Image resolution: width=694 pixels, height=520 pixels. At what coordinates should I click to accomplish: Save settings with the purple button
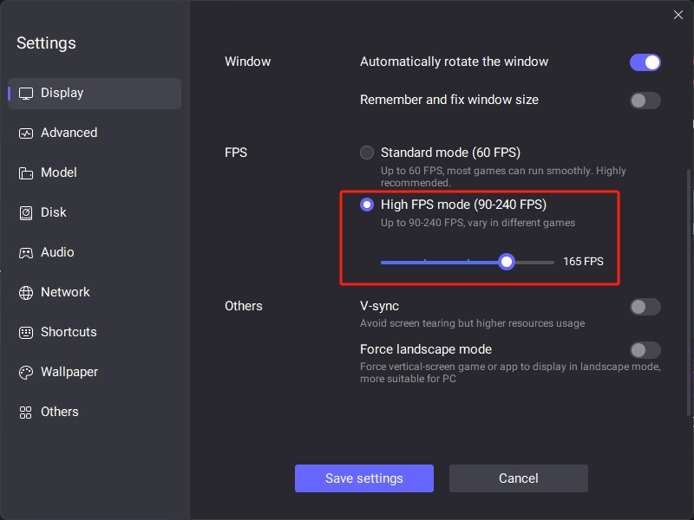(363, 478)
